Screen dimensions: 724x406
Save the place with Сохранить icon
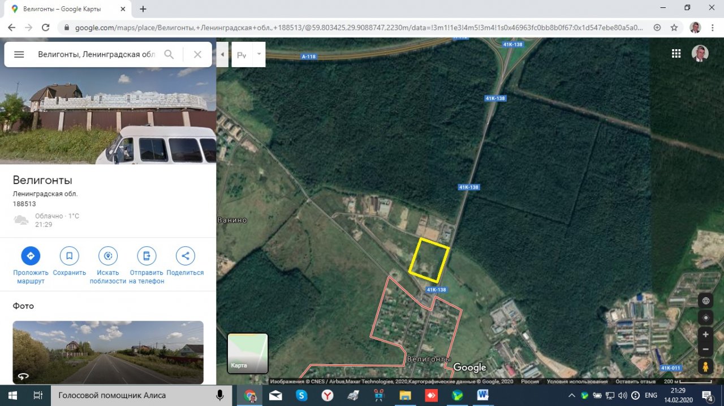(x=69, y=256)
